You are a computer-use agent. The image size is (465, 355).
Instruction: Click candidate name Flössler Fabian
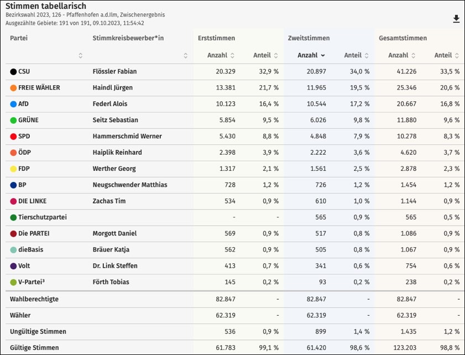[114, 71]
